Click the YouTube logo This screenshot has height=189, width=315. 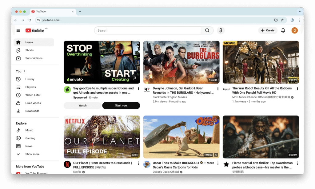(35, 30)
